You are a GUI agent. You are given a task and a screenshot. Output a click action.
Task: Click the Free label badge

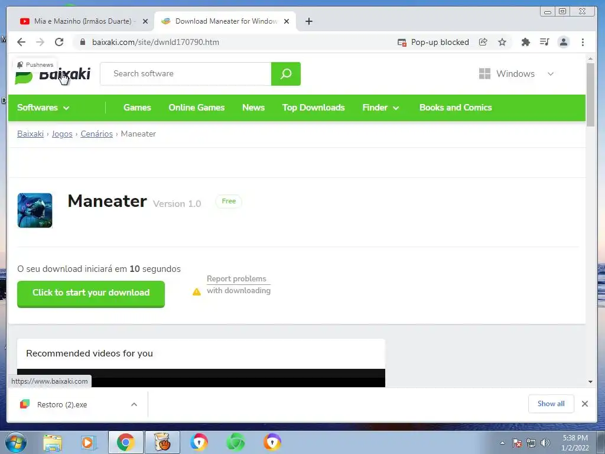(x=229, y=201)
